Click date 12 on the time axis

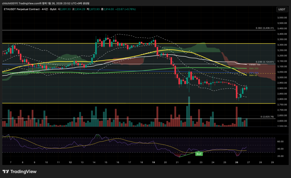(70, 162)
